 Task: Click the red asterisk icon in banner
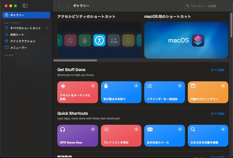tap(70, 40)
